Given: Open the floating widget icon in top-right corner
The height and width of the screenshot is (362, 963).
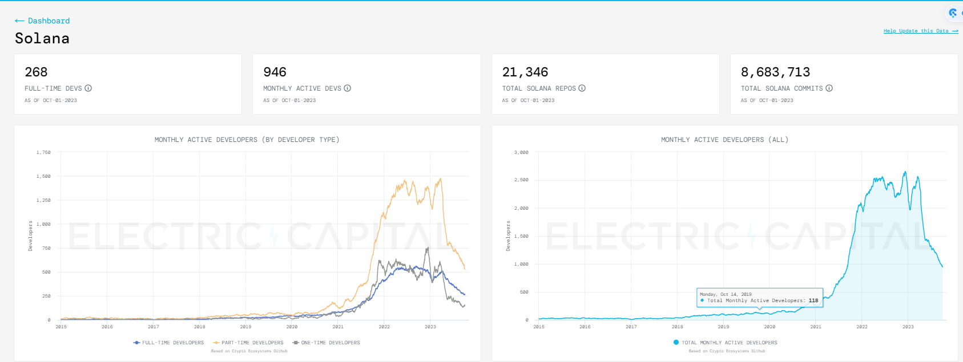Looking at the screenshot, I should click(x=953, y=13).
